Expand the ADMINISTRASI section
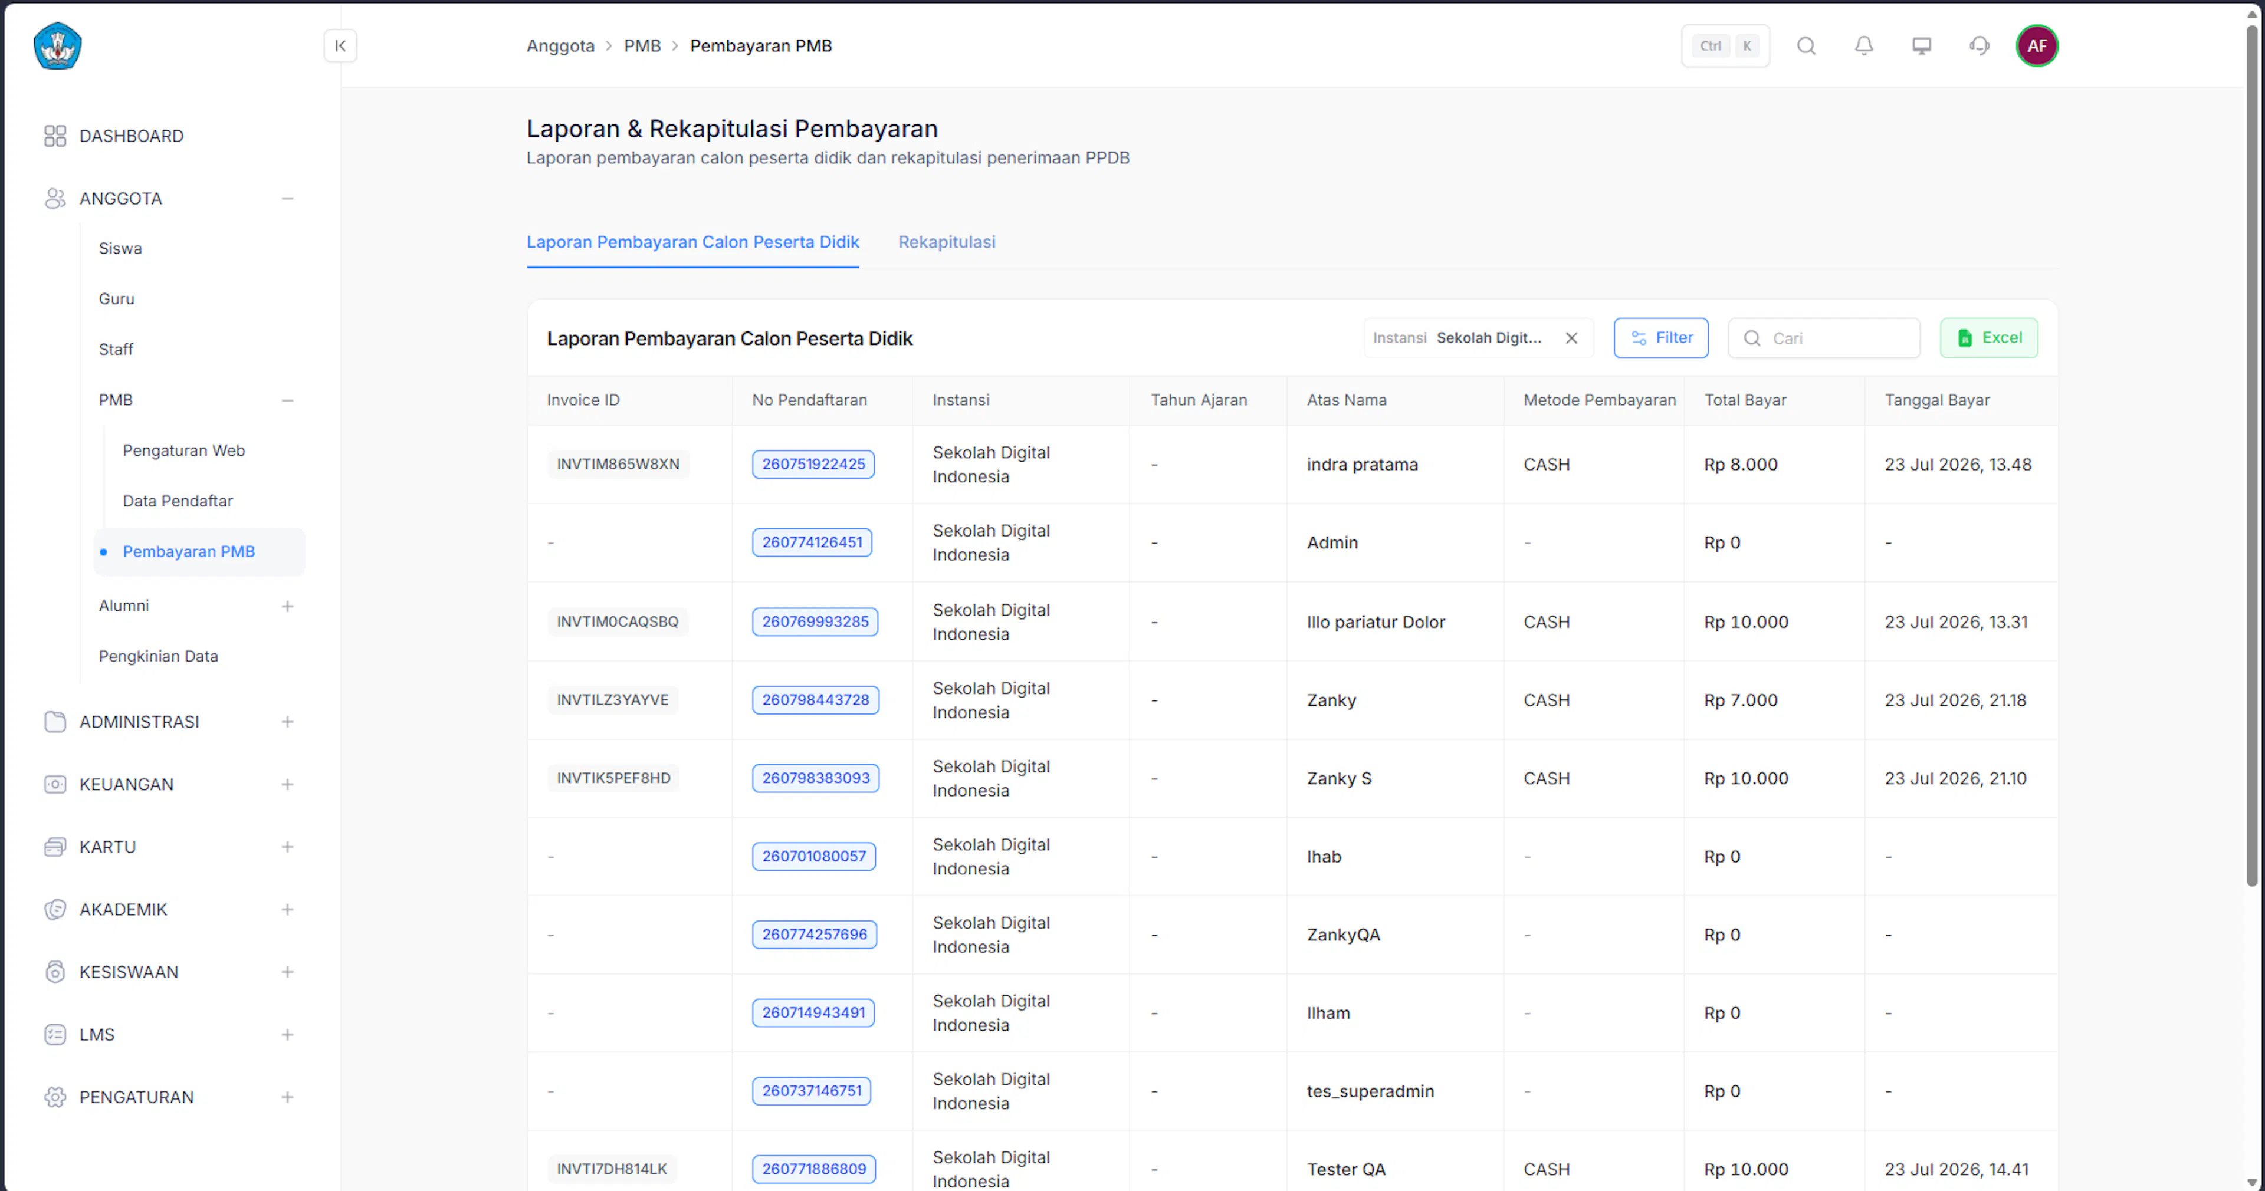2265x1191 pixels. (287, 722)
